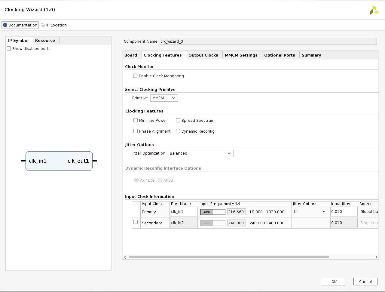The image size is (385, 292).
Task: Switch to Output Clocks tab
Action: point(203,55)
